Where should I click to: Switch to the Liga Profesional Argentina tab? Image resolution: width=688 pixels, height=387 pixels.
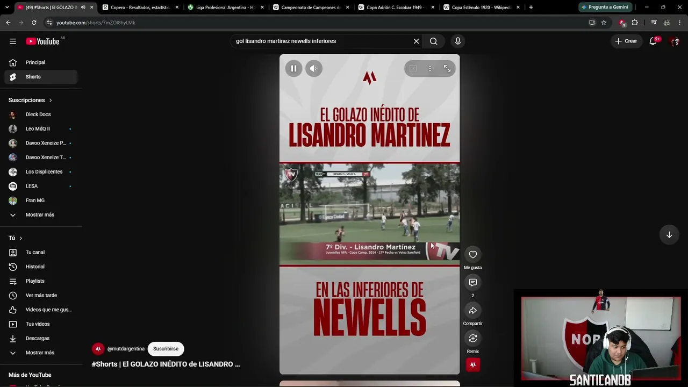[225, 8]
